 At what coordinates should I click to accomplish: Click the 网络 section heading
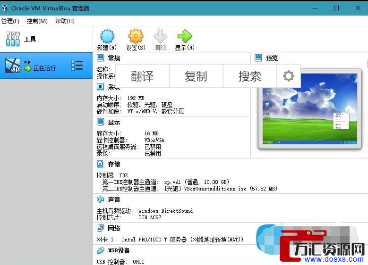[114, 228]
